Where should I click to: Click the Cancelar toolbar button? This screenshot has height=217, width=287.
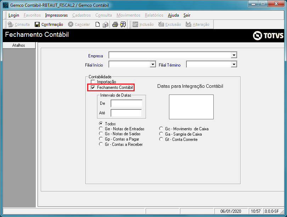(79, 24)
